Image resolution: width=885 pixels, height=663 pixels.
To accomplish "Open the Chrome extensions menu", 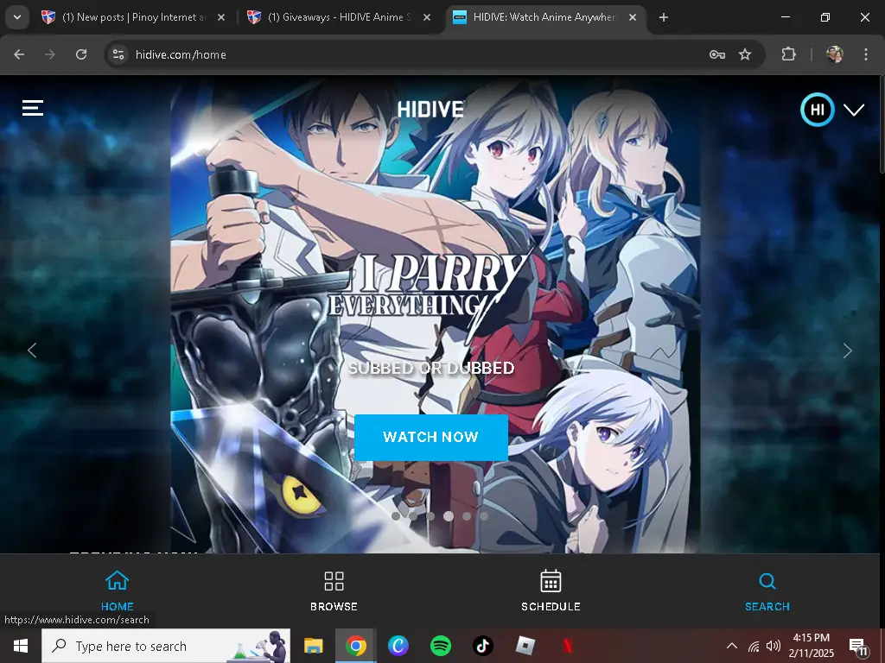I will pyautogui.click(x=788, y=54).
